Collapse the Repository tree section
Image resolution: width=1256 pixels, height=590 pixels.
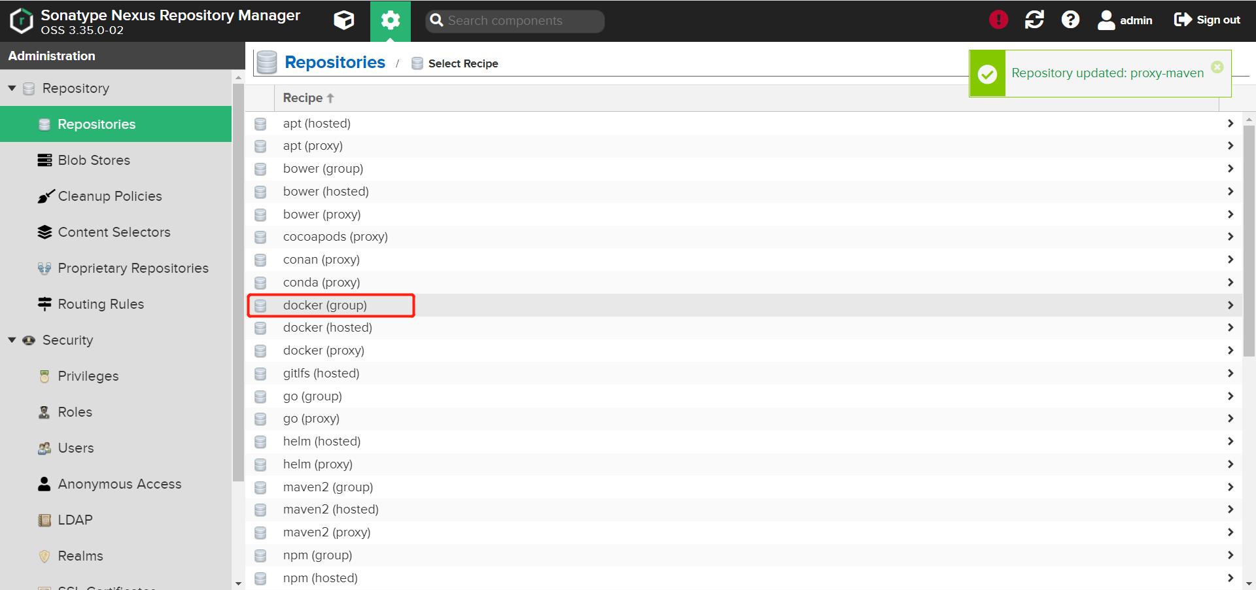coord(12,88)
